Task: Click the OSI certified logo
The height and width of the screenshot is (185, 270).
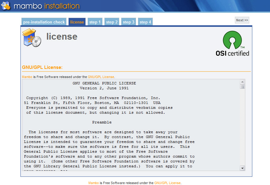Action: (x=232, y=44)
